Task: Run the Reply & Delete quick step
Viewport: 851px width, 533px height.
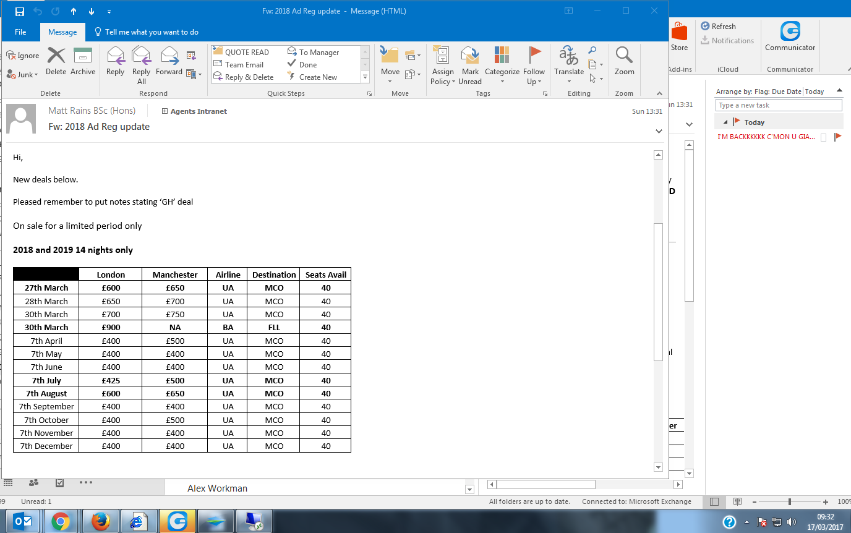Action: pyautogui.click(x=243, y=77)
